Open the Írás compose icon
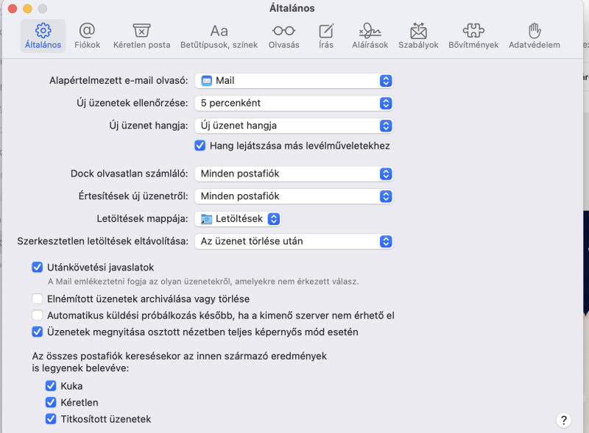589x433 pixels. tap(326, 35)
